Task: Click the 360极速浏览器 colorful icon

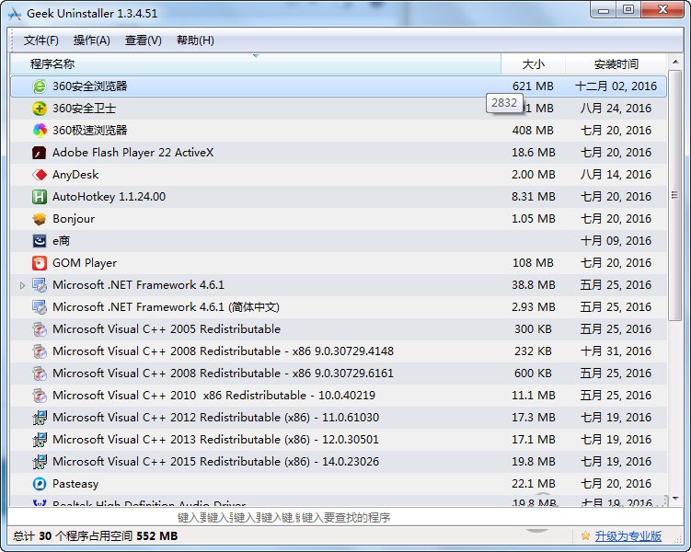Action: (40, 131)
